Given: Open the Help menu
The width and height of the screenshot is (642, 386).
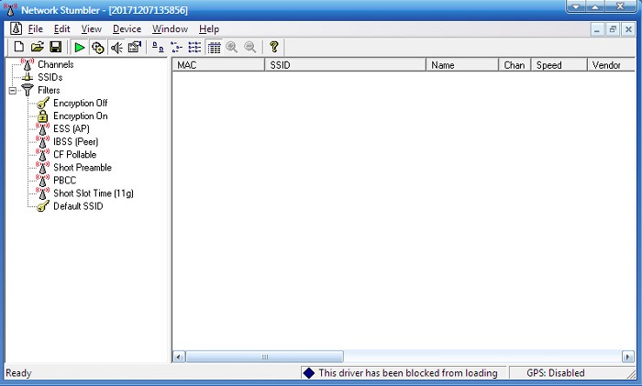Looking at the screenshot, I should point(209,29).
